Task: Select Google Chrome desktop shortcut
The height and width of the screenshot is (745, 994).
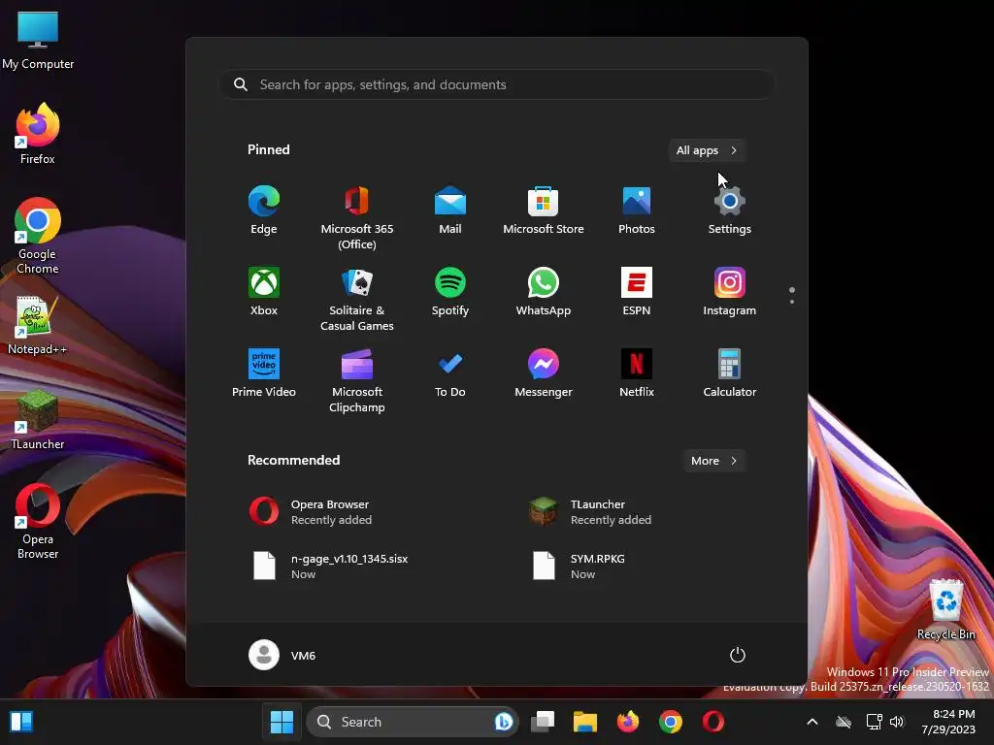Action: (x=38, y=236)
